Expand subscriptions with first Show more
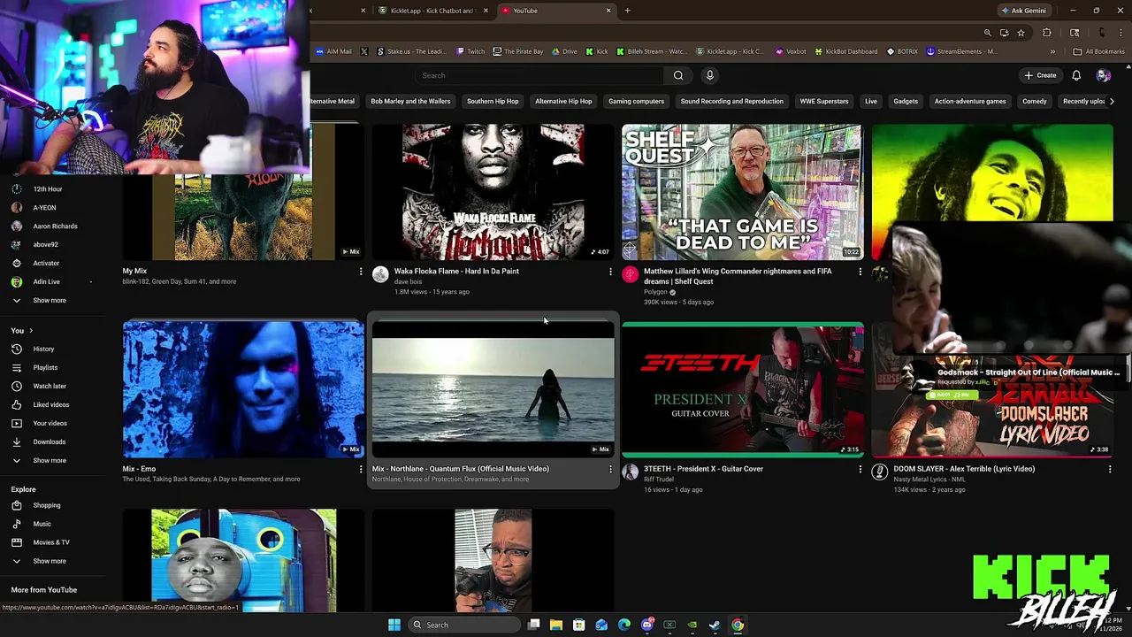Image resolution: width=1132 pixels, height=637 pixels. pos(49,300)
